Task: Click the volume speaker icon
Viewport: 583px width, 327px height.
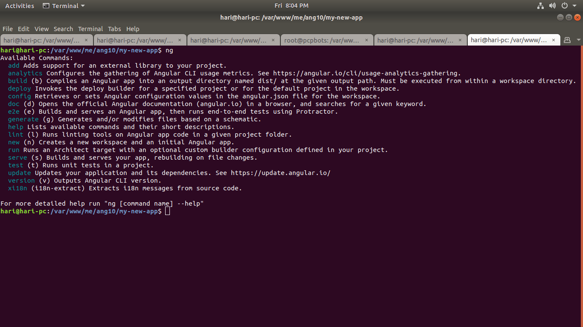Action: pos(552,6)
